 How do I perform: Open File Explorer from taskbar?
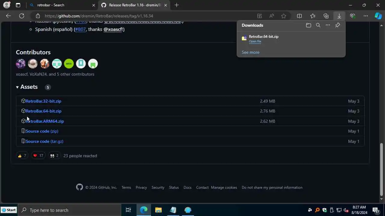coord(158,210)
